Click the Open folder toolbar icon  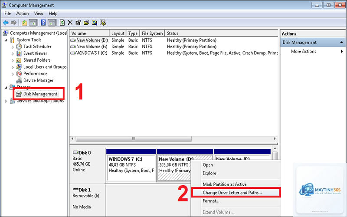[x=86, y=23]
